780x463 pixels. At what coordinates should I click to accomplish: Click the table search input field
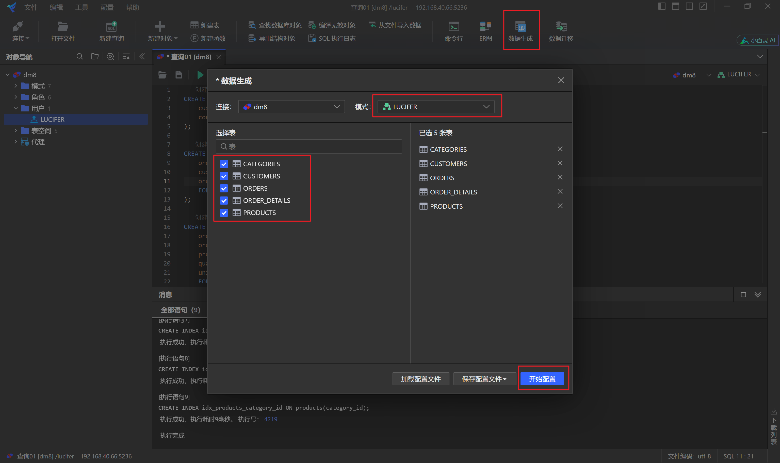(308, 146)
